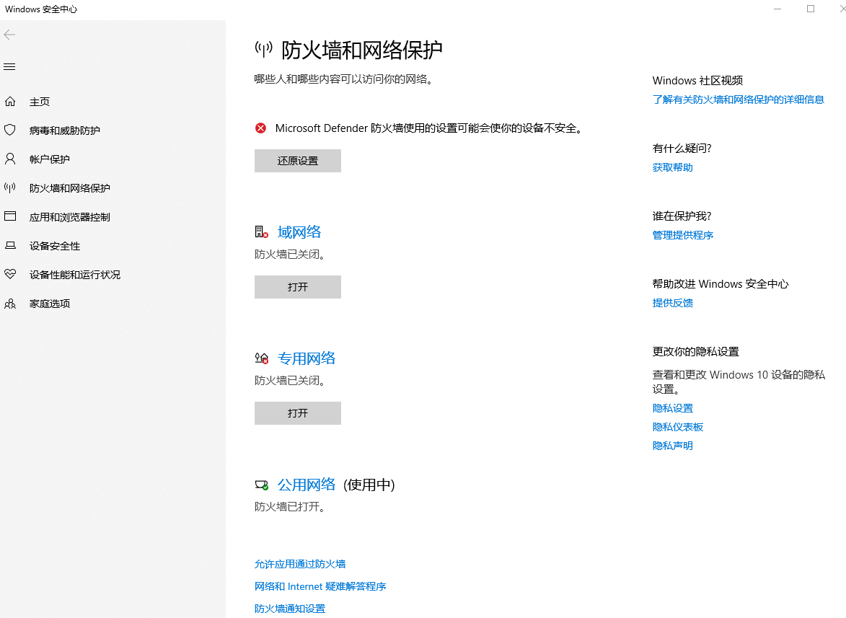Minimize the Windows 安全中心 window

777,9
